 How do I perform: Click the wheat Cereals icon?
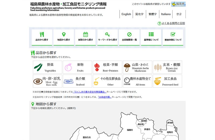(158, 67)
